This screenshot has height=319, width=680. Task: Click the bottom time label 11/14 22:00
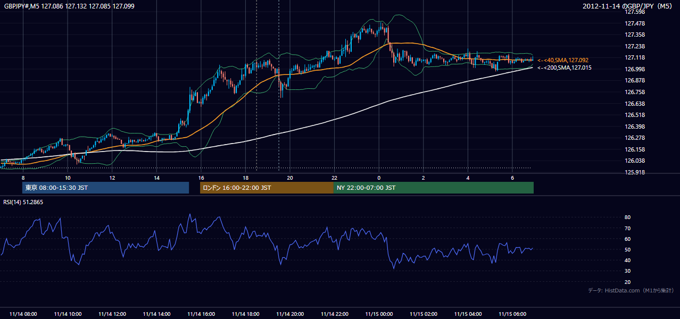click(x=335, y=314)
